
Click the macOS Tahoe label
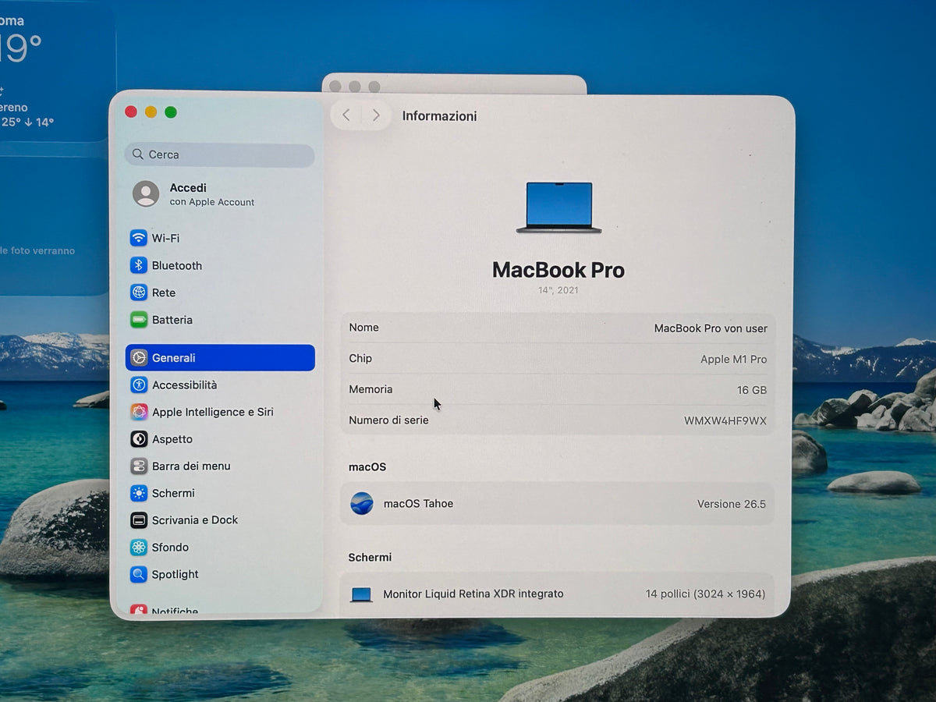click(x=418, y=504)
